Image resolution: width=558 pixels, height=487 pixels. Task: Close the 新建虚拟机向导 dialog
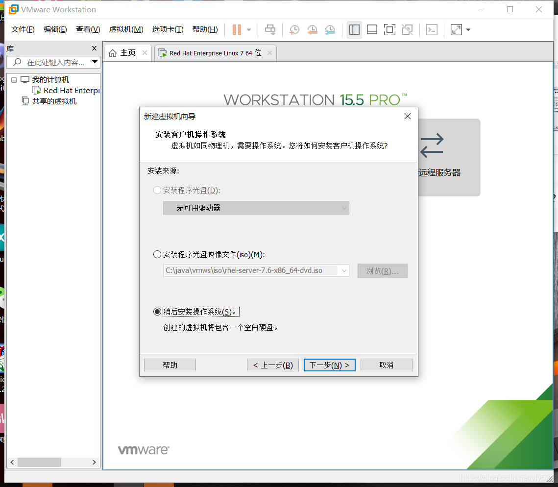coord(408,117)
